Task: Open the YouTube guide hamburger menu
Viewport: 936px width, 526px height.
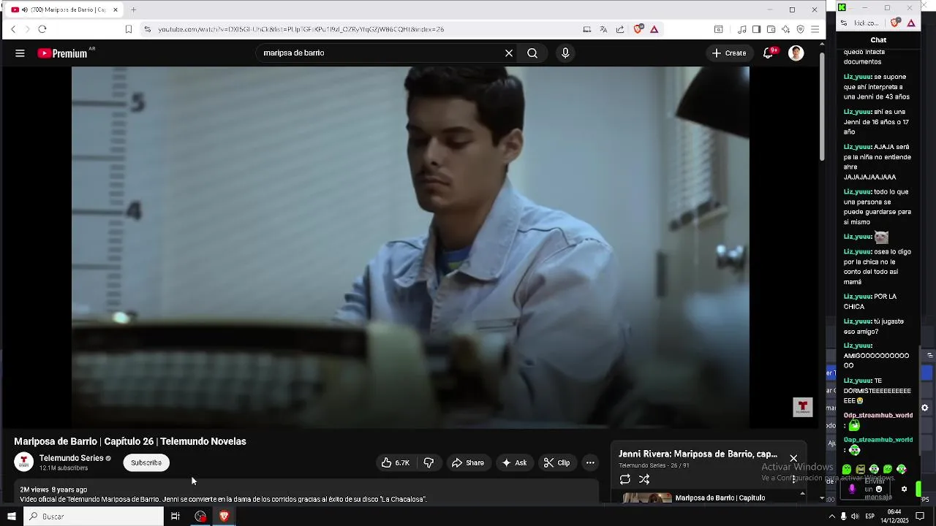Action: (20, 53)
